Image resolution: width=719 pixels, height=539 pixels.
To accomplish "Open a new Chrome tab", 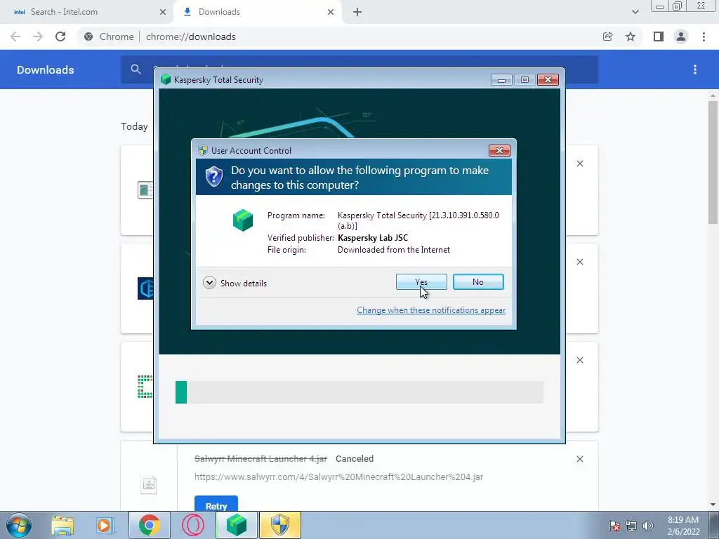I will point(357,12).
